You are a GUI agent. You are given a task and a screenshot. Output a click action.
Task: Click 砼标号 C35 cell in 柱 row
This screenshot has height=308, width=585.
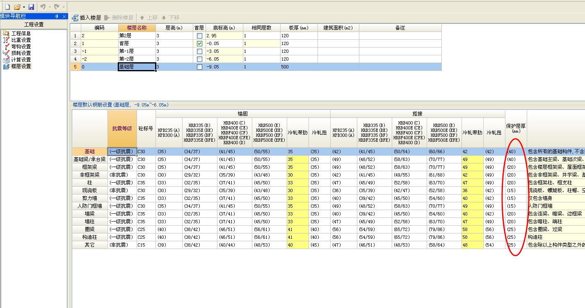146,183
